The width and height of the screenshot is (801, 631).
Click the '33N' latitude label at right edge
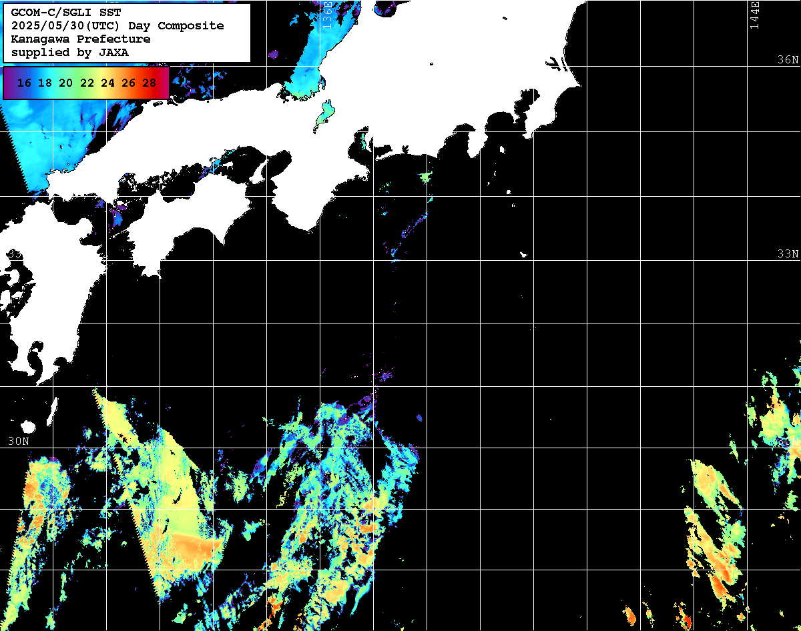[788, 254]
